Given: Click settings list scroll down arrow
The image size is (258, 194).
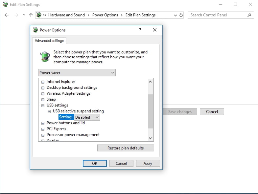Looking at the screenshot, I should pos(150,138).
